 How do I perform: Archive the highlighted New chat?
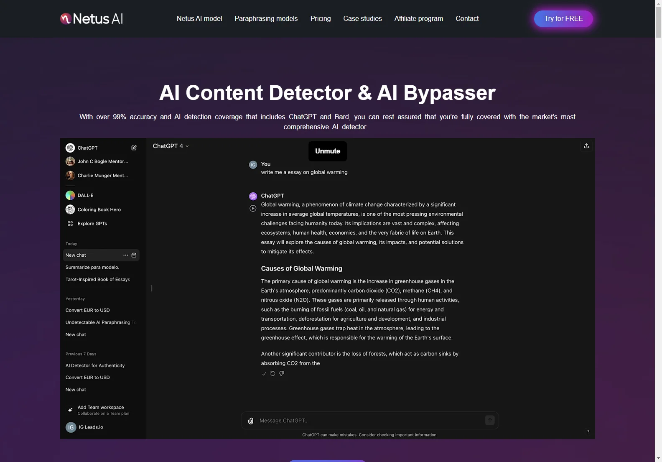tap(134, 255)
